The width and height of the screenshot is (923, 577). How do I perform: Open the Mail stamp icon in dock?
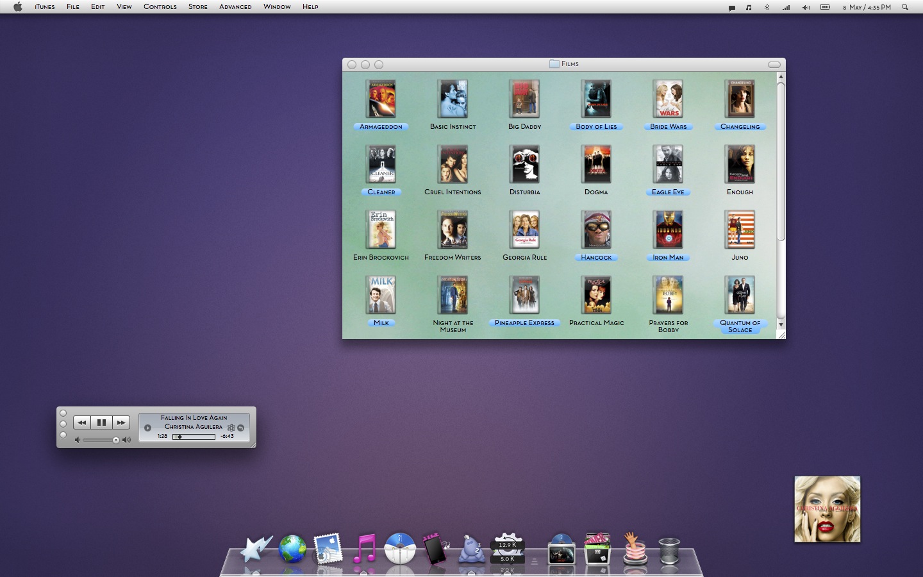click(328, 549)
